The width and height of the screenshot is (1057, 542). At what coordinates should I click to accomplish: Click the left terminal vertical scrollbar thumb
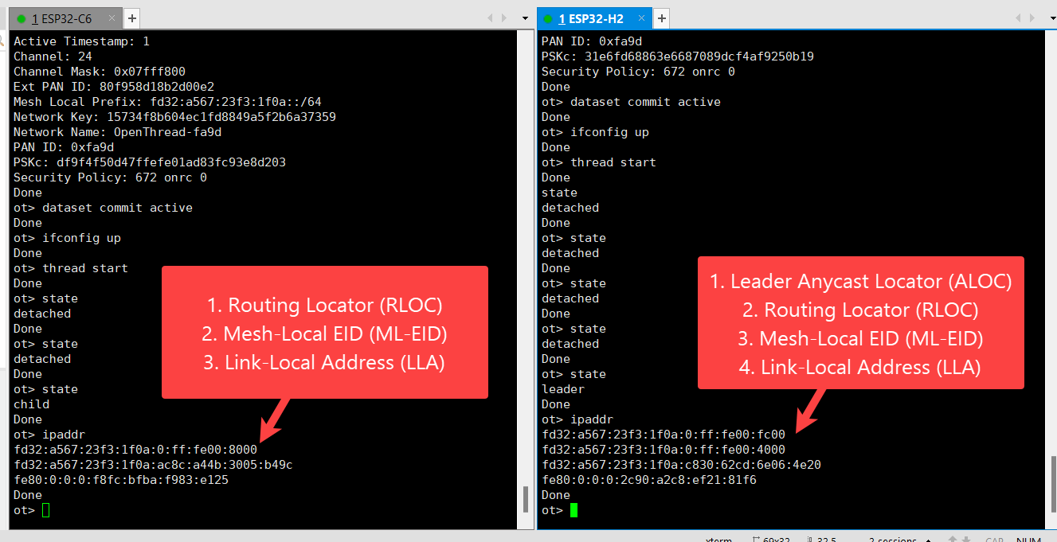525,499
